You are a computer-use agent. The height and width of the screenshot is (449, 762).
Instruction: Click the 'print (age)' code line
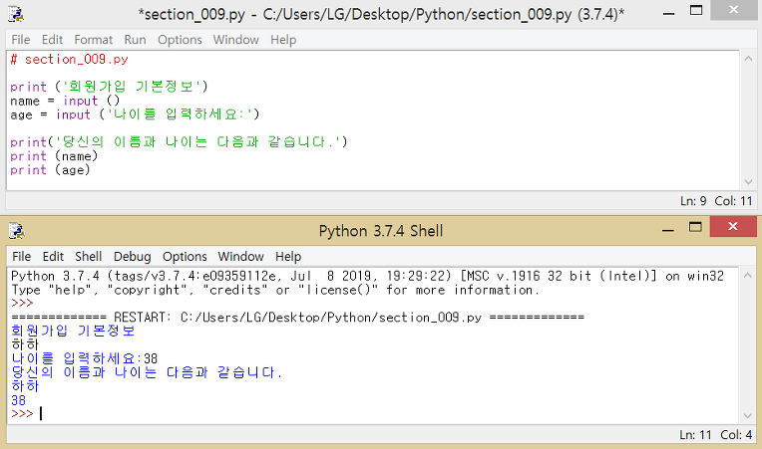tap(50, 170)
